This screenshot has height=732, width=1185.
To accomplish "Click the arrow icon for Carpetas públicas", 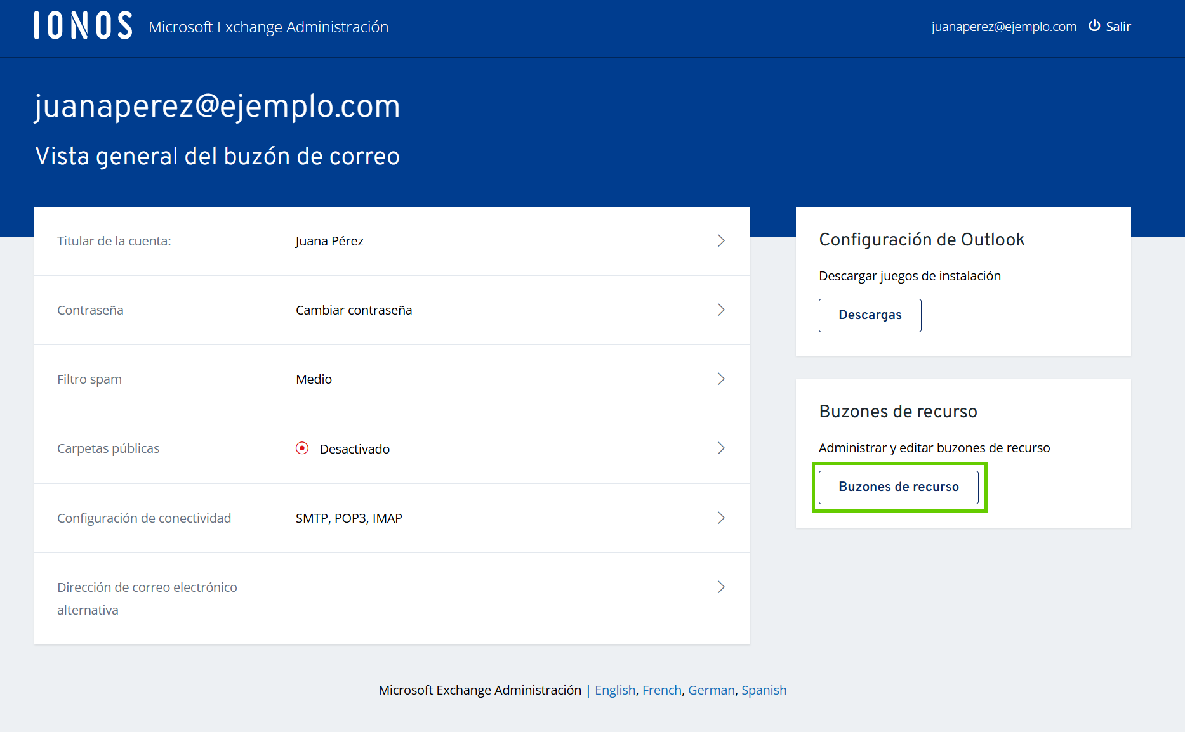I will pyautogui.click(x=721, y=448).
